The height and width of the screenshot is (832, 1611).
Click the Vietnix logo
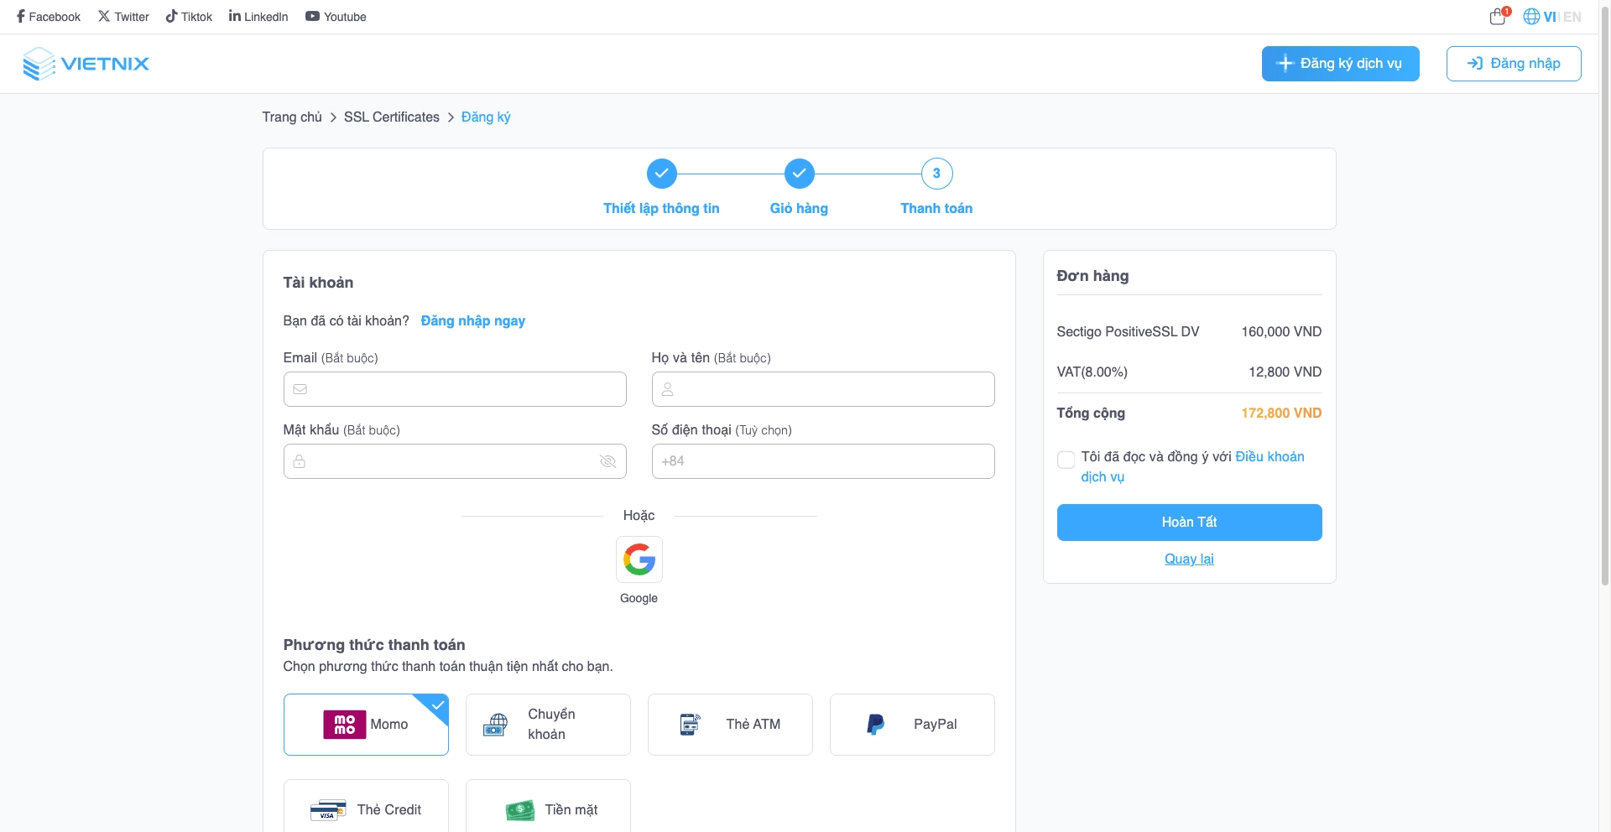86,64
